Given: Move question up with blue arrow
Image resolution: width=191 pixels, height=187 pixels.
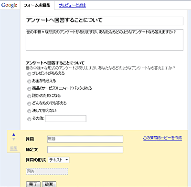Looking at the screenshot, I should click(x=14, y=135).
